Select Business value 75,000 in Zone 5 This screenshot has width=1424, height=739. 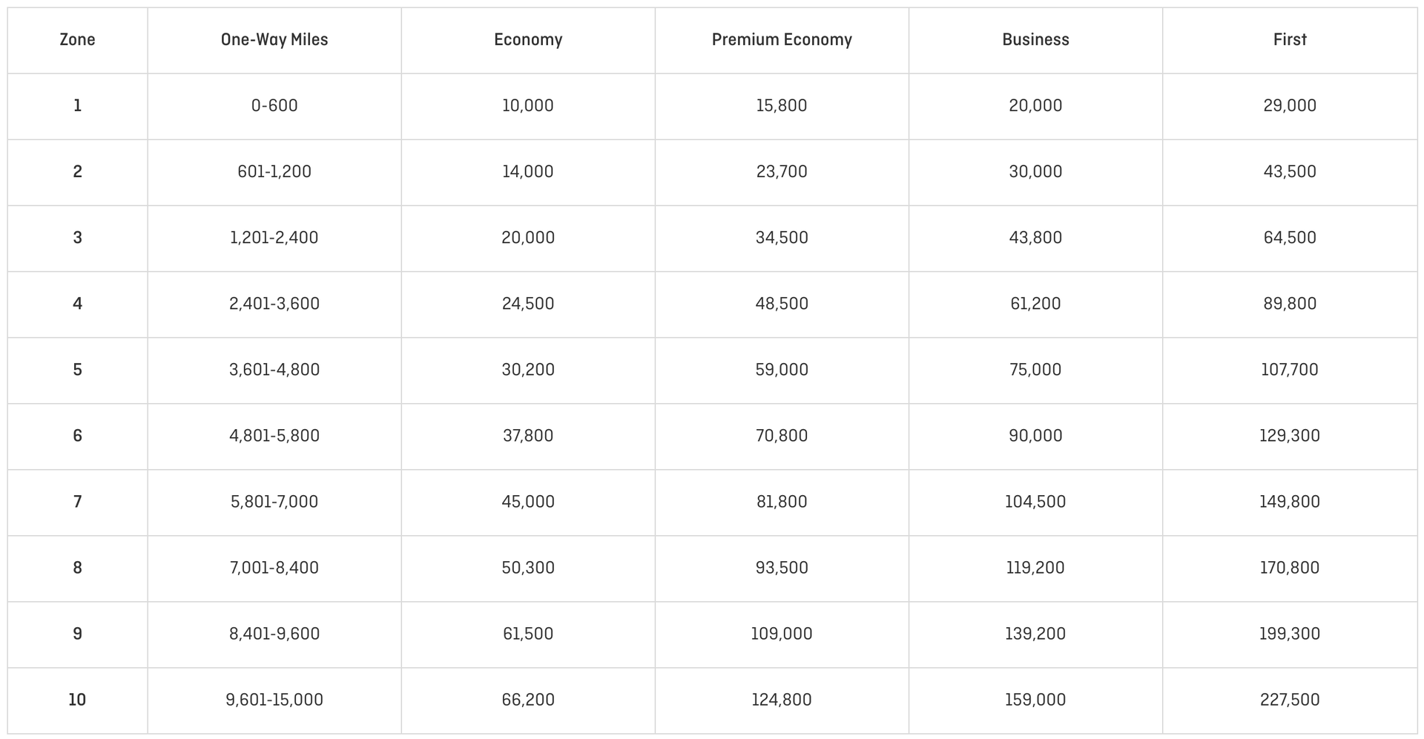[x=1035, y=370]
